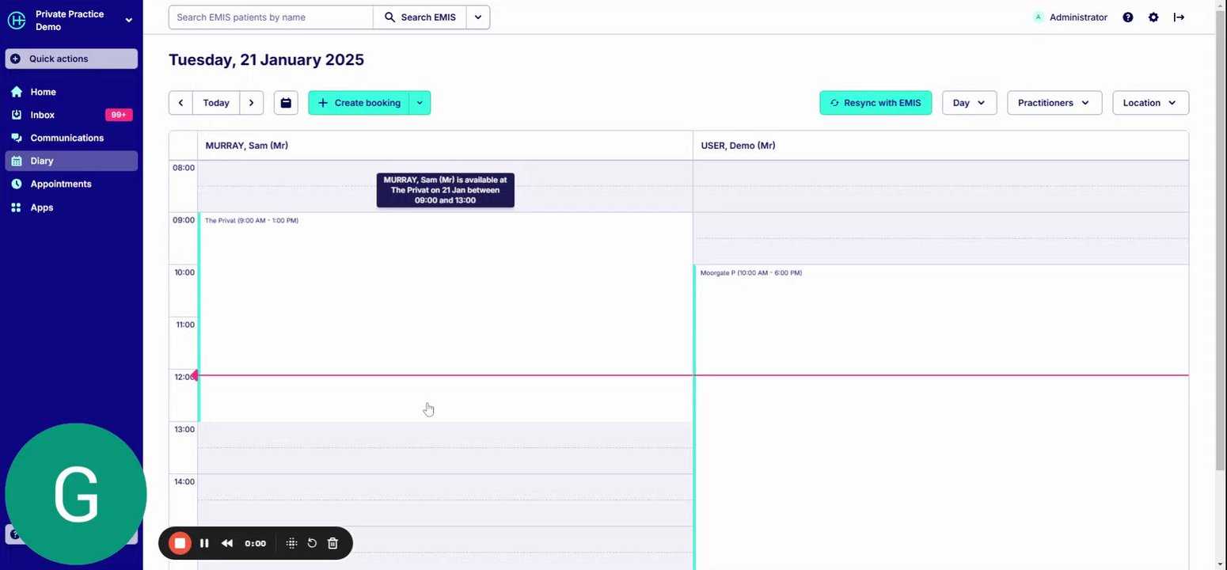The image size is (1227, 570).
Task: Go to next day arrow
Action: (252, 103)
